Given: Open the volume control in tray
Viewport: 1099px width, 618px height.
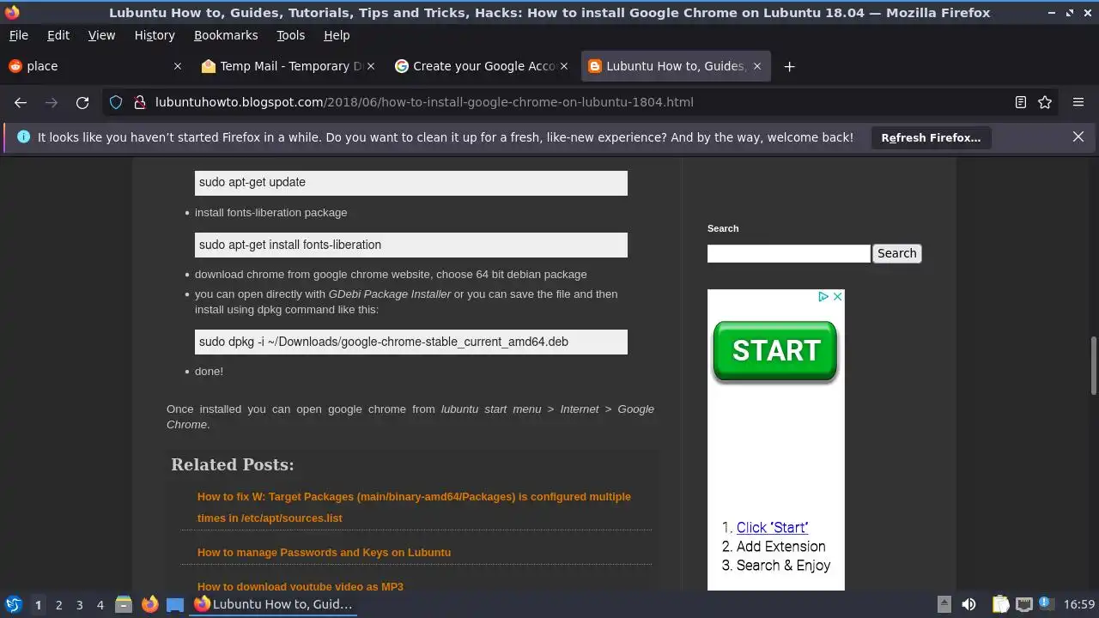Looking at the screenshot, I should [968, 604].
